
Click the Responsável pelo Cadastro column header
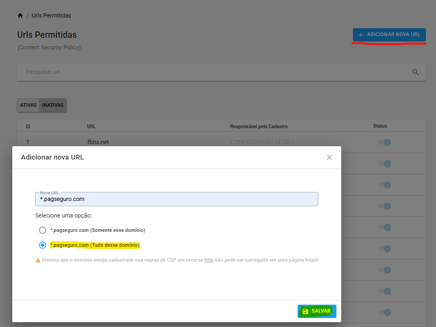(259, 127)
